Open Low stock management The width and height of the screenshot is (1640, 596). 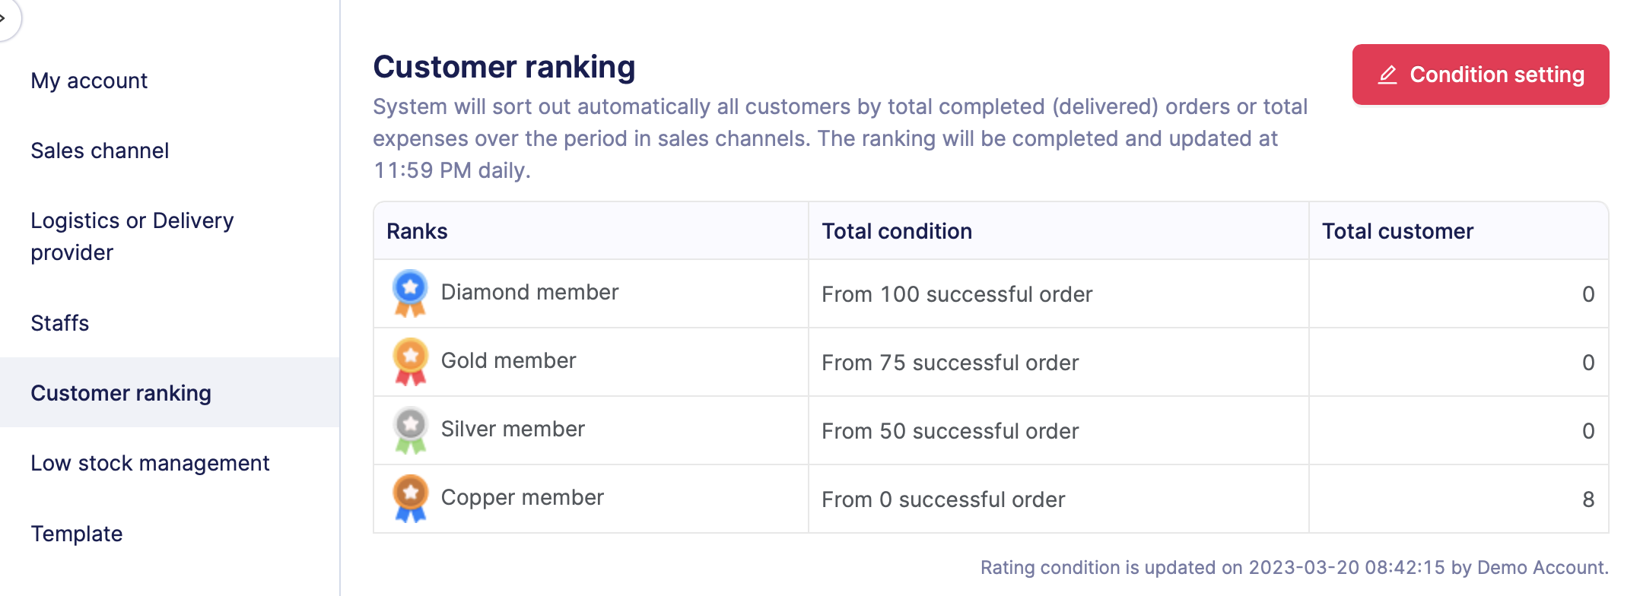(150, 463)
